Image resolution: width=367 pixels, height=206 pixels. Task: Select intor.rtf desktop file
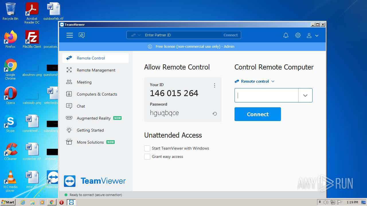pos(32,180)
